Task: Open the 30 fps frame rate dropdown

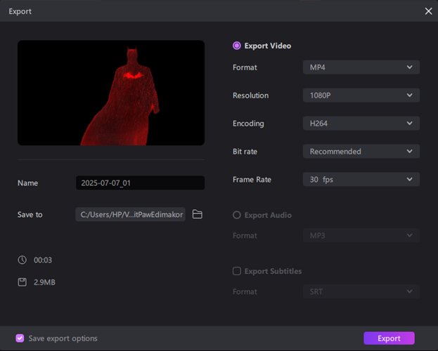Action: click(x=361, y=180)
